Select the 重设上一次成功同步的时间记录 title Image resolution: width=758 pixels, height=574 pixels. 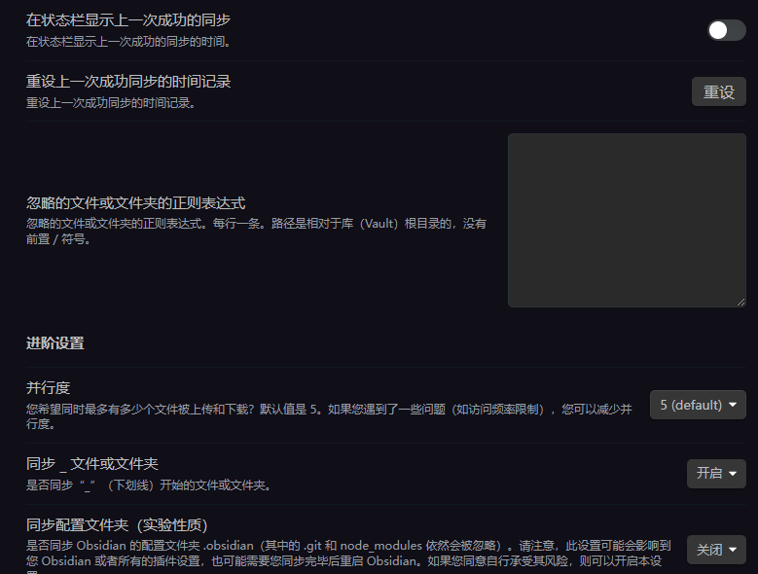[x=128, y=81]
